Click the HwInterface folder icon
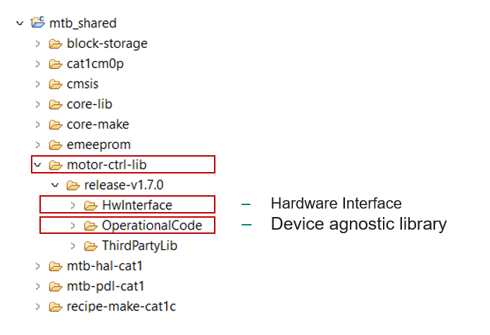This screenshot has width=490, height=335. click(91, 205)
